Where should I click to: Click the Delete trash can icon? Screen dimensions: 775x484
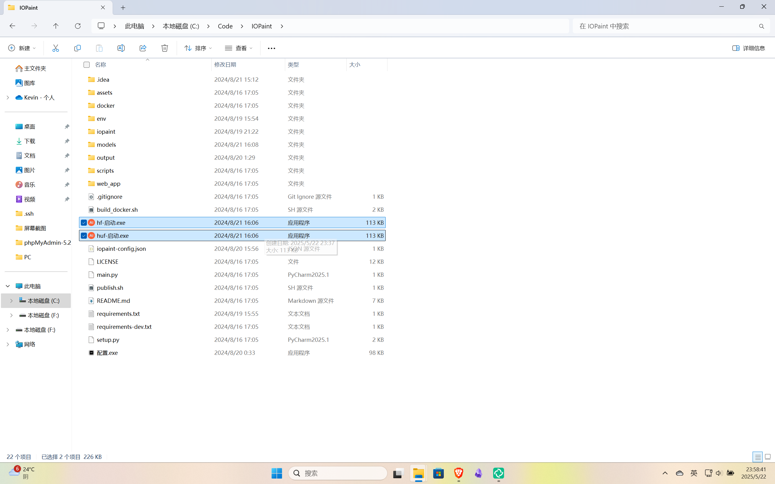tap(165, 48)
